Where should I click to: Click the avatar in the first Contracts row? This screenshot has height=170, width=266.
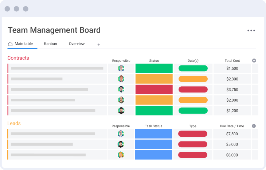121,68
